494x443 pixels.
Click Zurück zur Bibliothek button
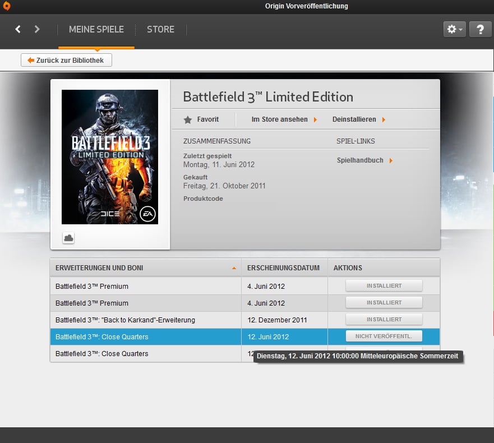tap(66, 60)
